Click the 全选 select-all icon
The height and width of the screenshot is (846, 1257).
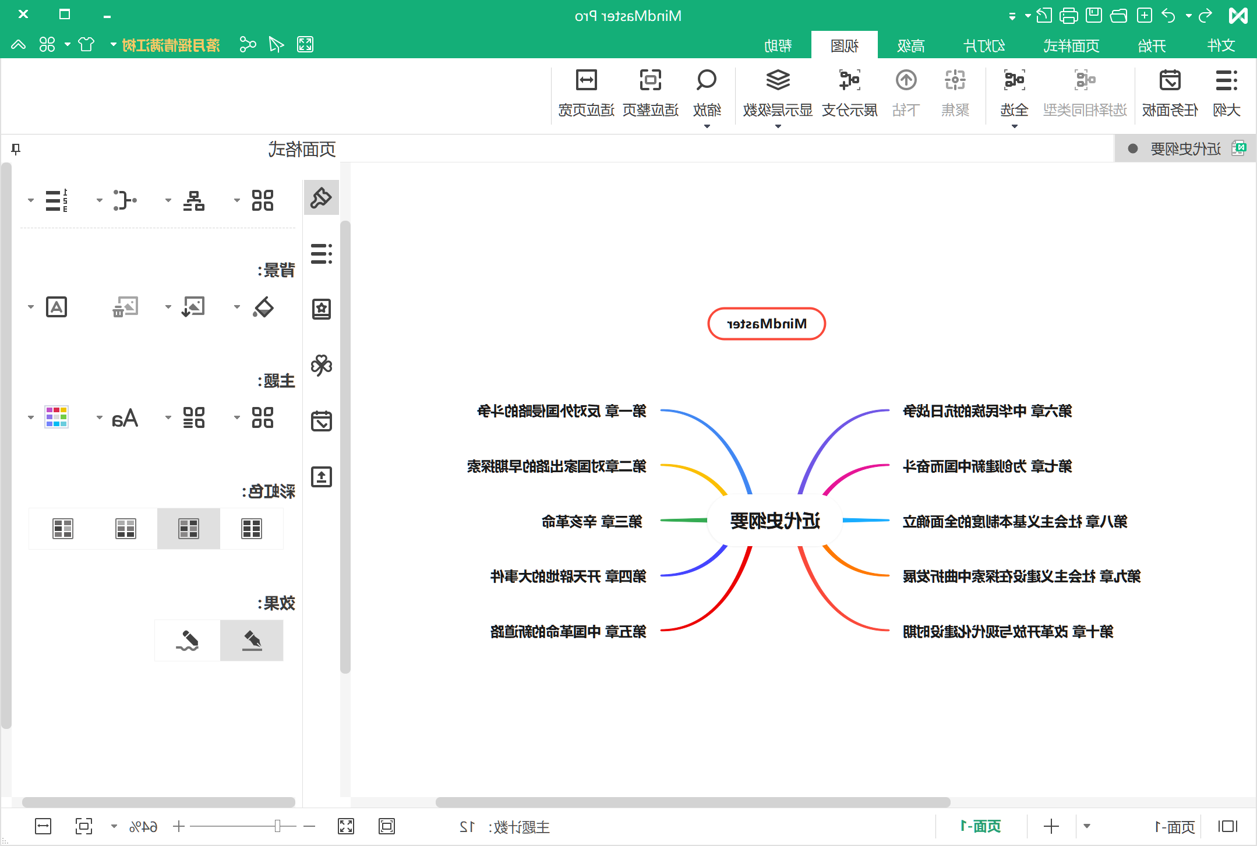click(1014, 80)
